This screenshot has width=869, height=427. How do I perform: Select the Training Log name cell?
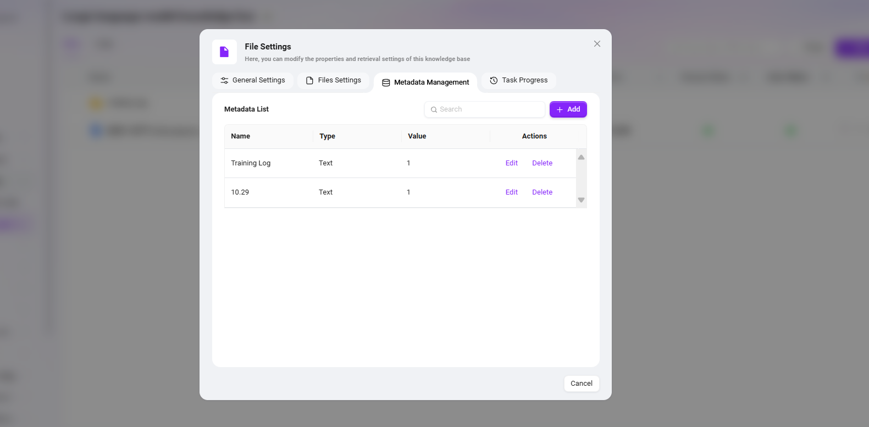(x=251, y=163)
